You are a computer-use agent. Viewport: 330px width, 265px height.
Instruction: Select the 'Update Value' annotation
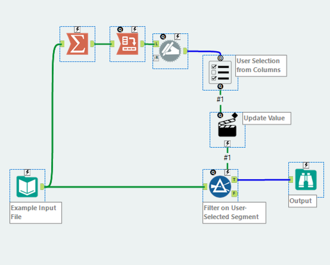(267, 118)
